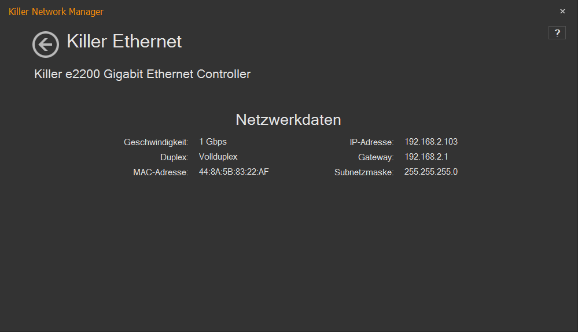Click the Killer Ethernet page heading
This screenshot has height=332, width=578.
point(124,42)
